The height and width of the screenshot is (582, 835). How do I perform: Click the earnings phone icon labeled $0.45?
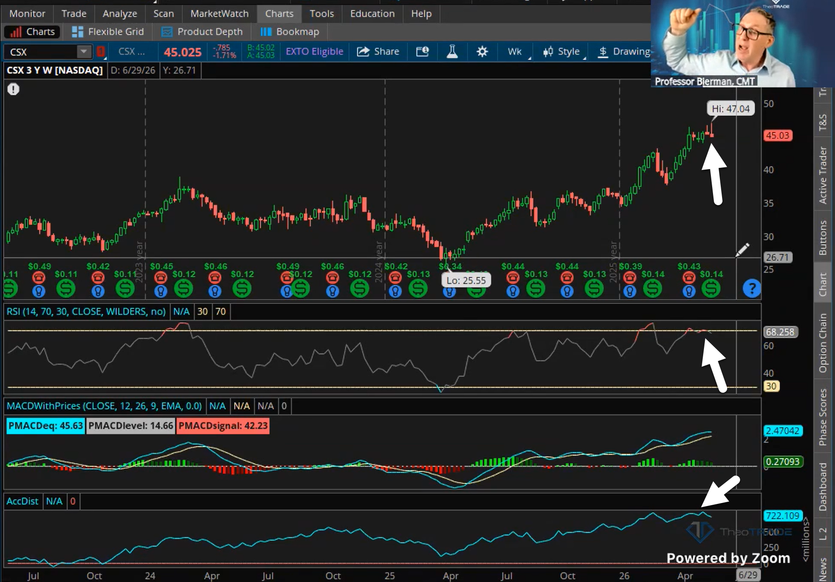click(x=161, y=278)
